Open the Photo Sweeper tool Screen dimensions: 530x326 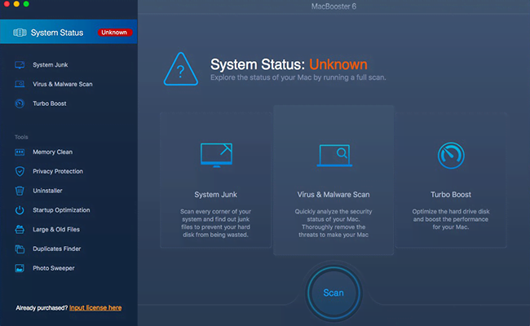tap(53, 268)
